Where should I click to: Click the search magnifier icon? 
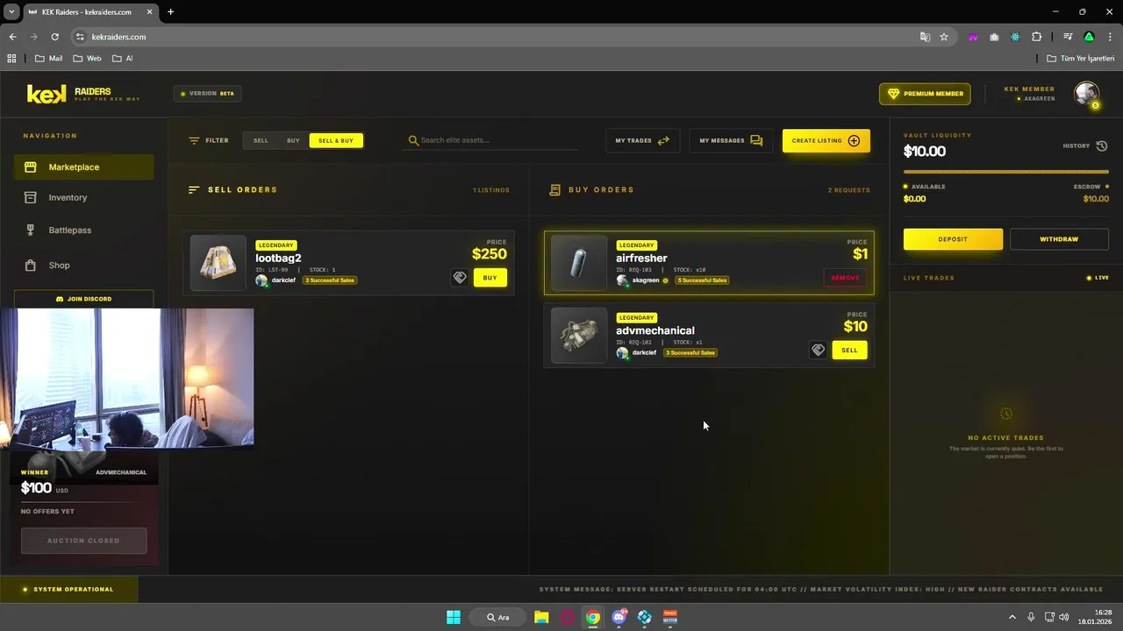coord(413,140)
